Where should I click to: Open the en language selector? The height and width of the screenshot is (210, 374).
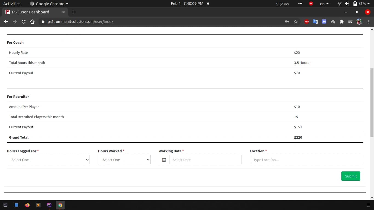click(x=324, y=4)
